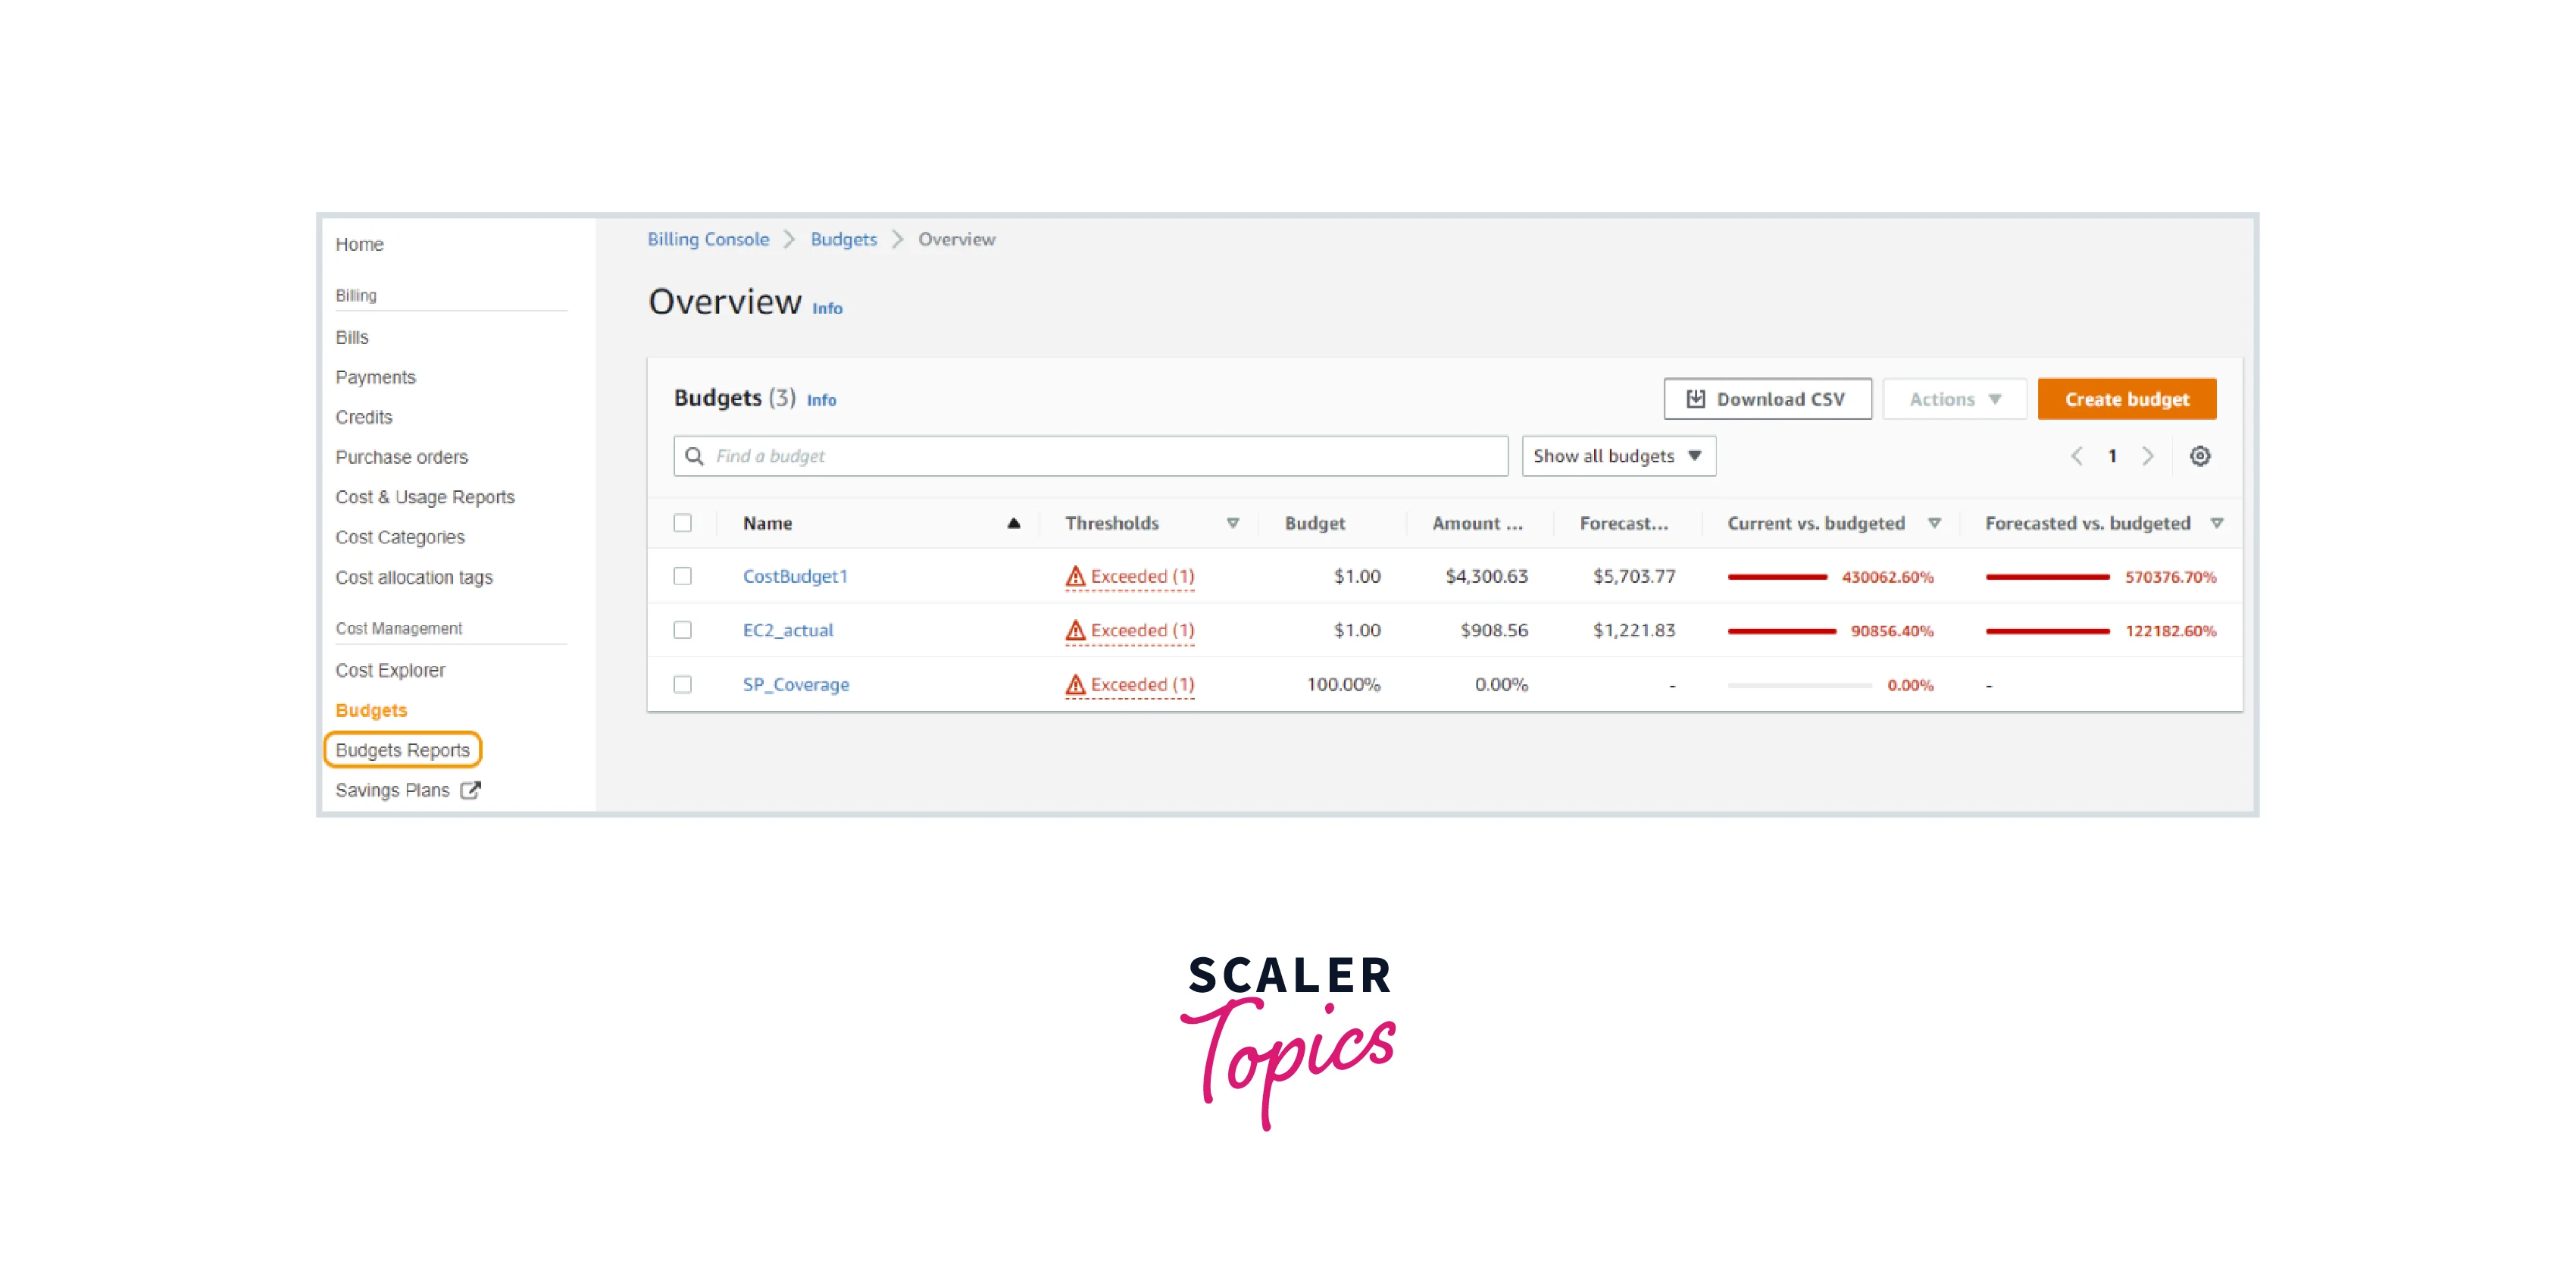Image resolution: width=2576 pixels, height=1277 pixels.
Task: Focus the Find a budget search field
Action: click(1090, 456)
